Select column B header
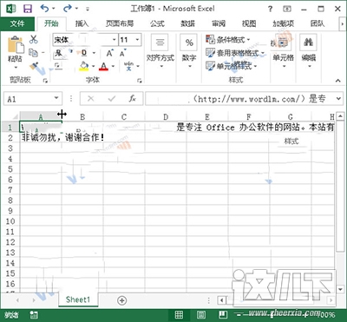Viewport: 347px width, 322px height. 82,117
